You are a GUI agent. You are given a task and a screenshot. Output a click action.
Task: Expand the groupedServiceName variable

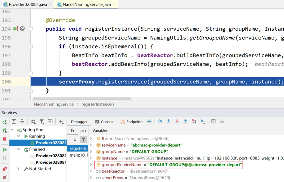91,165
